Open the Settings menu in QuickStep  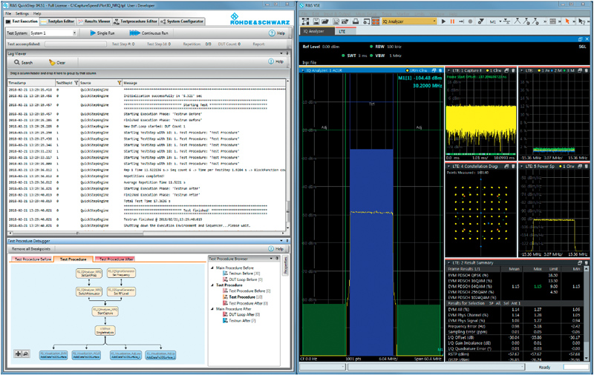point(22,13)
